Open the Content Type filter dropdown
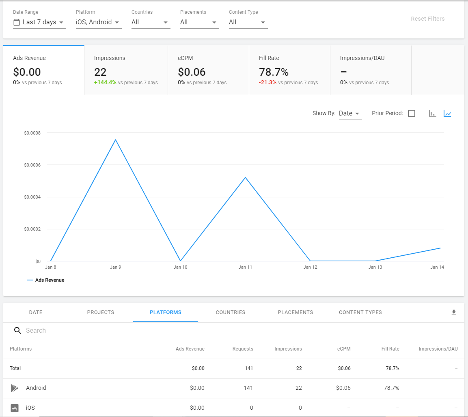468x417 pixels. click(248, 22)
